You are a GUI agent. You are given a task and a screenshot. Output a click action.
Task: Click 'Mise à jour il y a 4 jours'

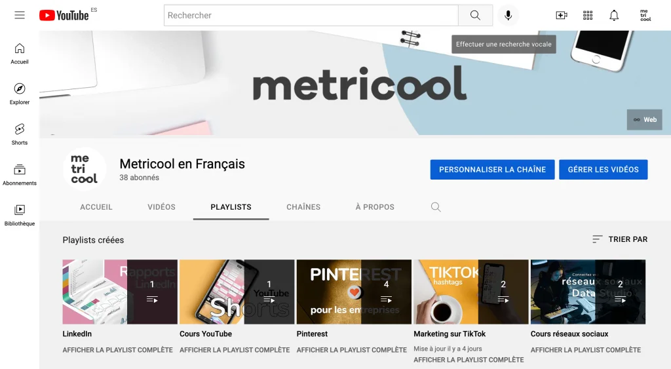448,349
